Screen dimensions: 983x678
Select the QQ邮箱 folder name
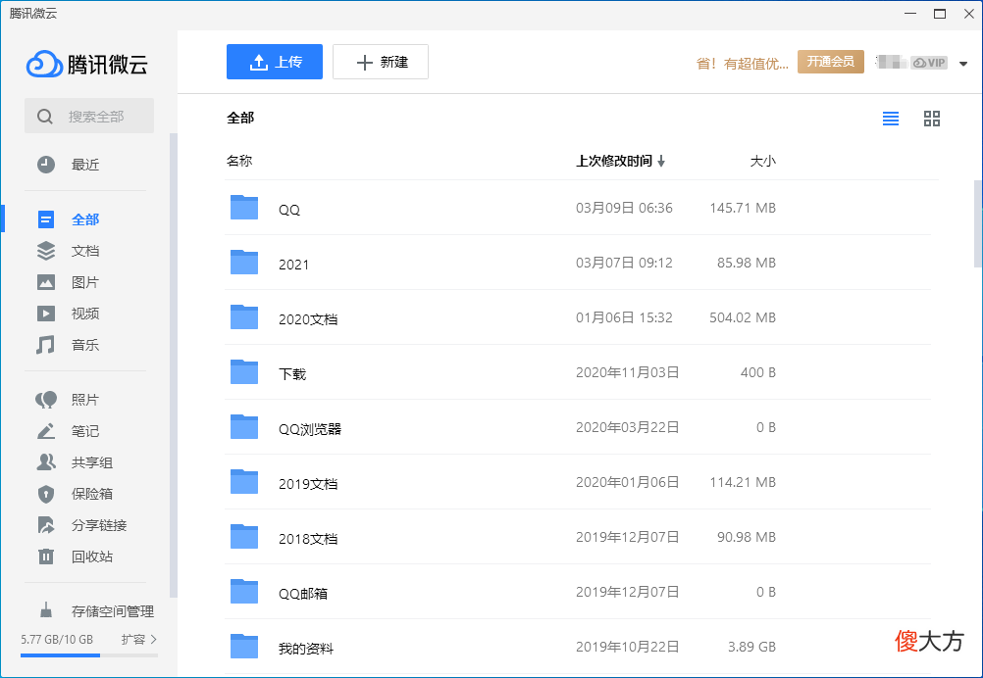[303, 594]
